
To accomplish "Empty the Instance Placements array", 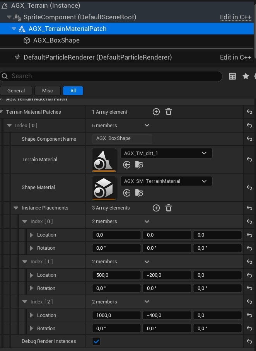I will click(x=169, y=208).
